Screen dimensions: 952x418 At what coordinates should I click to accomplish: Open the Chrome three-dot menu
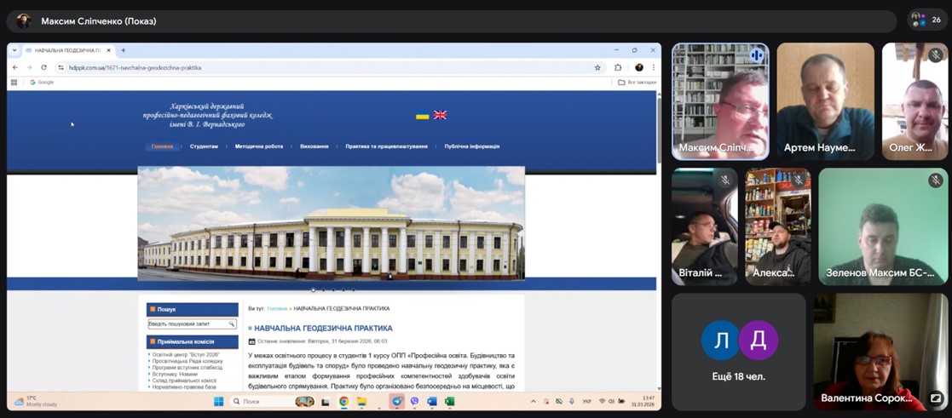point(654,67)
